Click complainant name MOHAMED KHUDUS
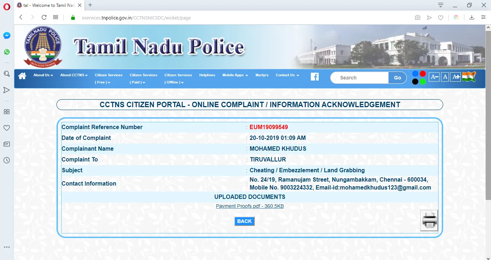The height and width of the screenshot is (260, 491). 278,149
